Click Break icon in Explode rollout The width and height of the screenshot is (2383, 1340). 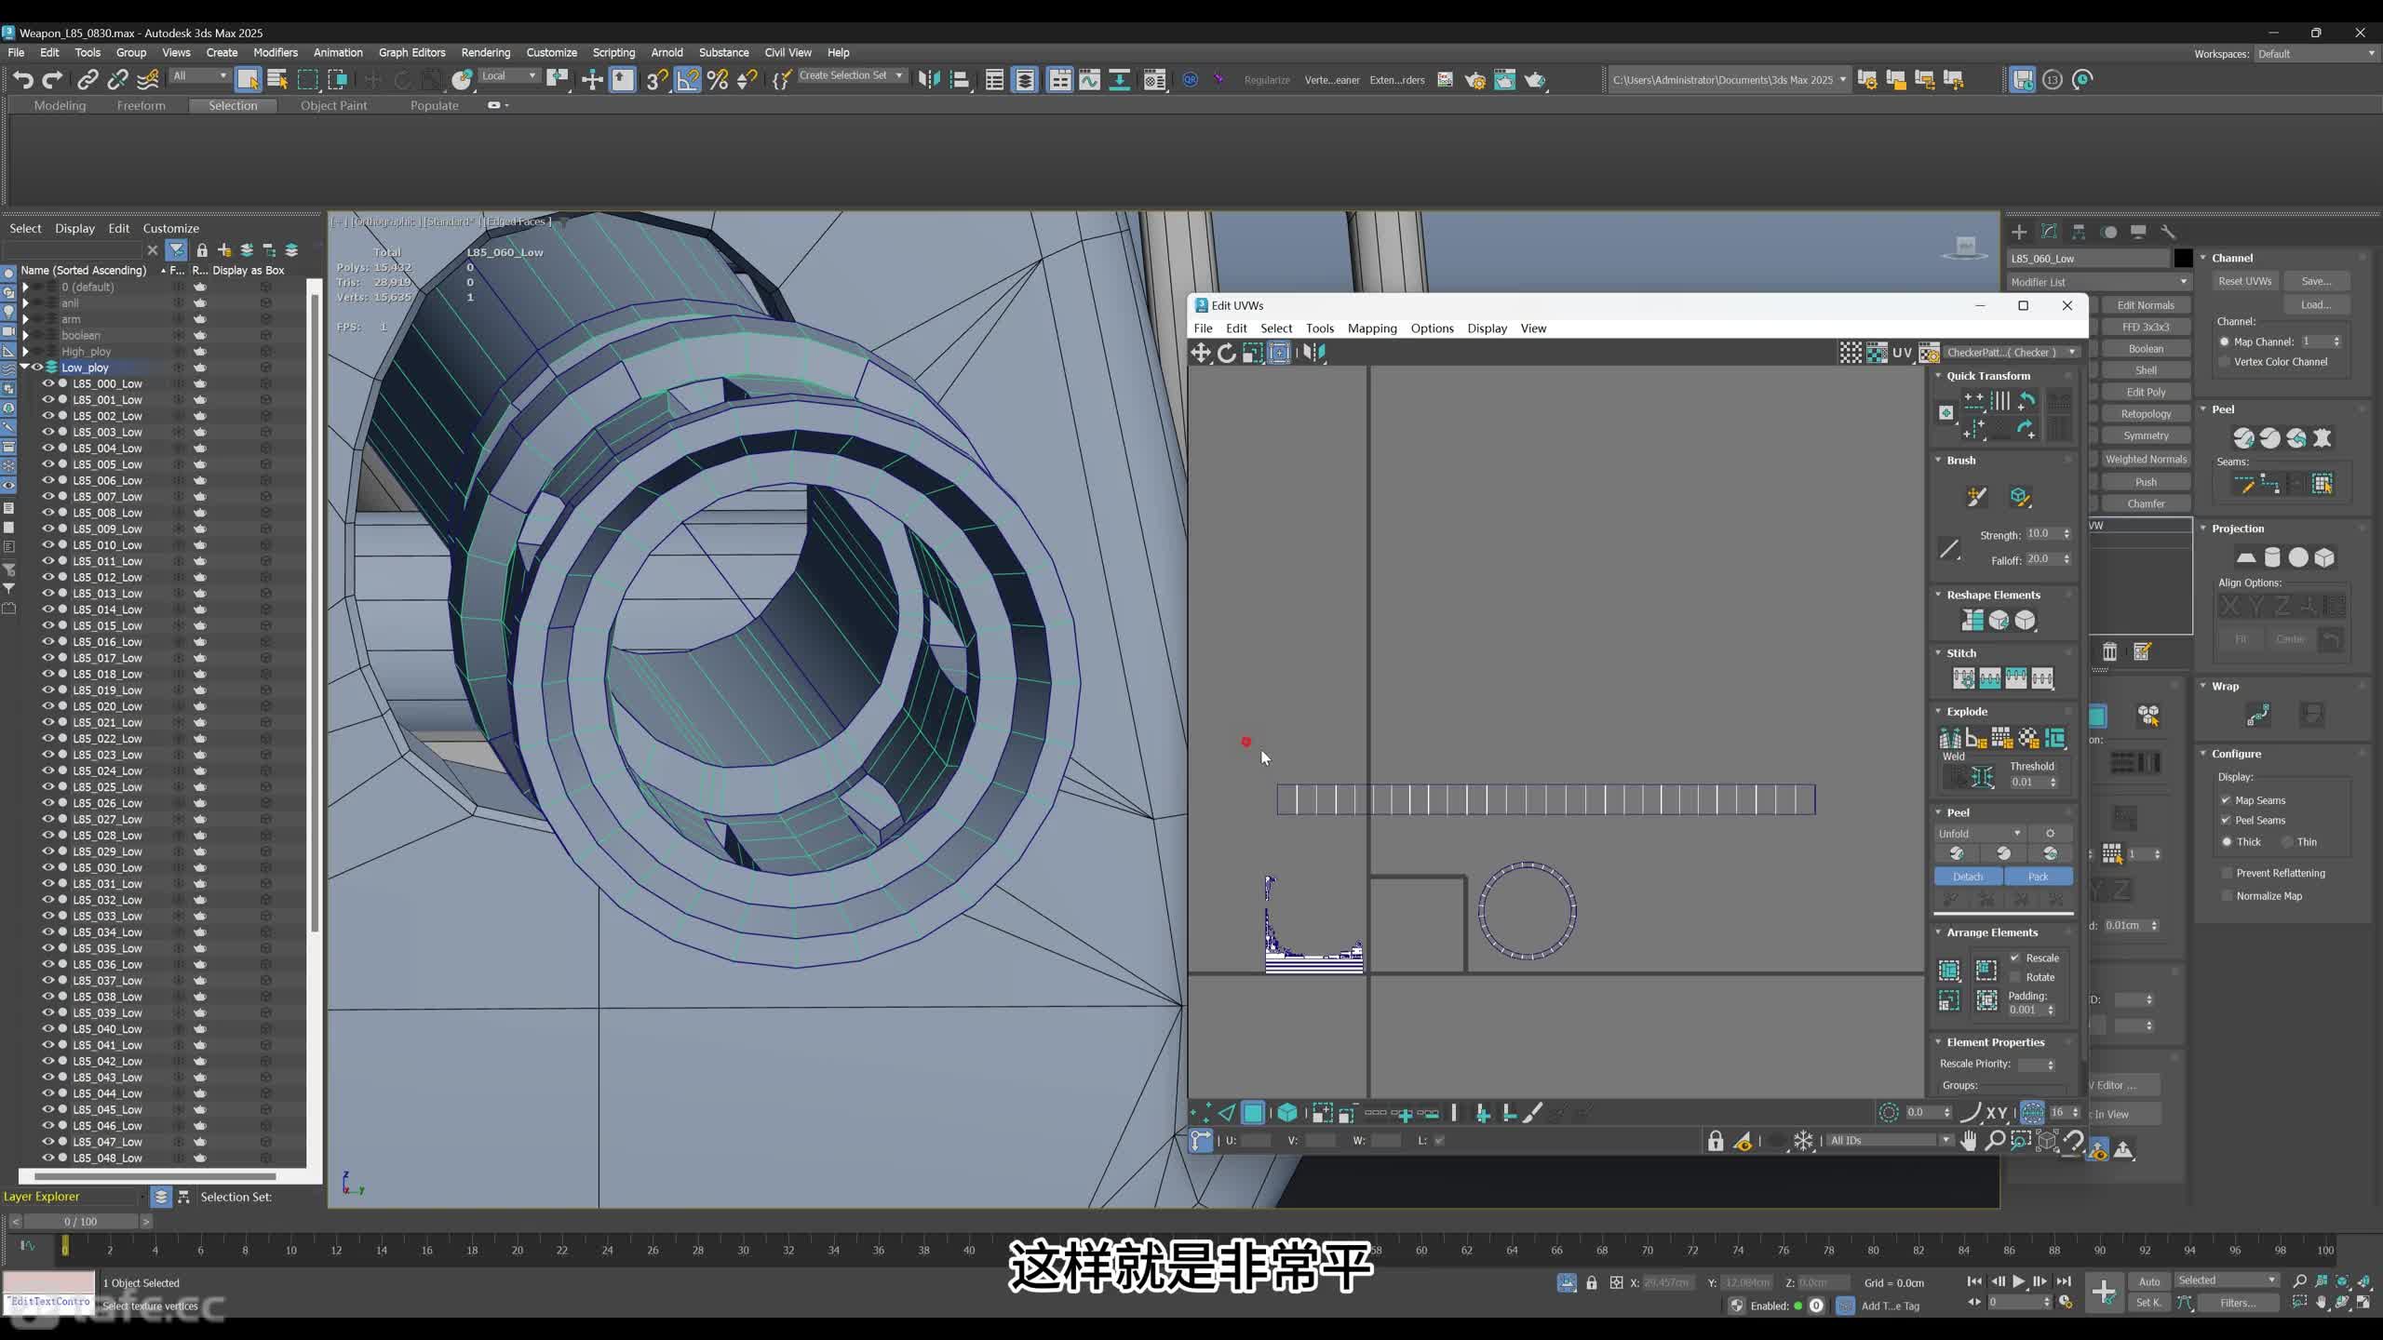(x=1950, y=739)
